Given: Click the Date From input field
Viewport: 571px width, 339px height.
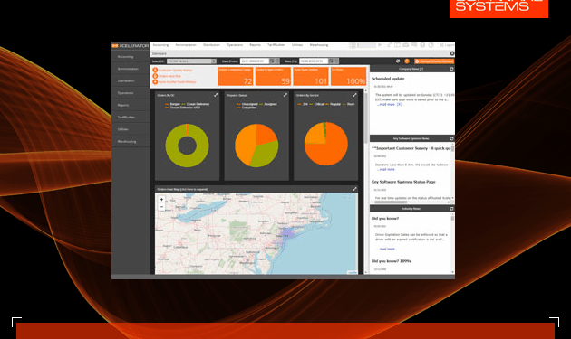Looking at the screenshot, I should pos(254,61).
